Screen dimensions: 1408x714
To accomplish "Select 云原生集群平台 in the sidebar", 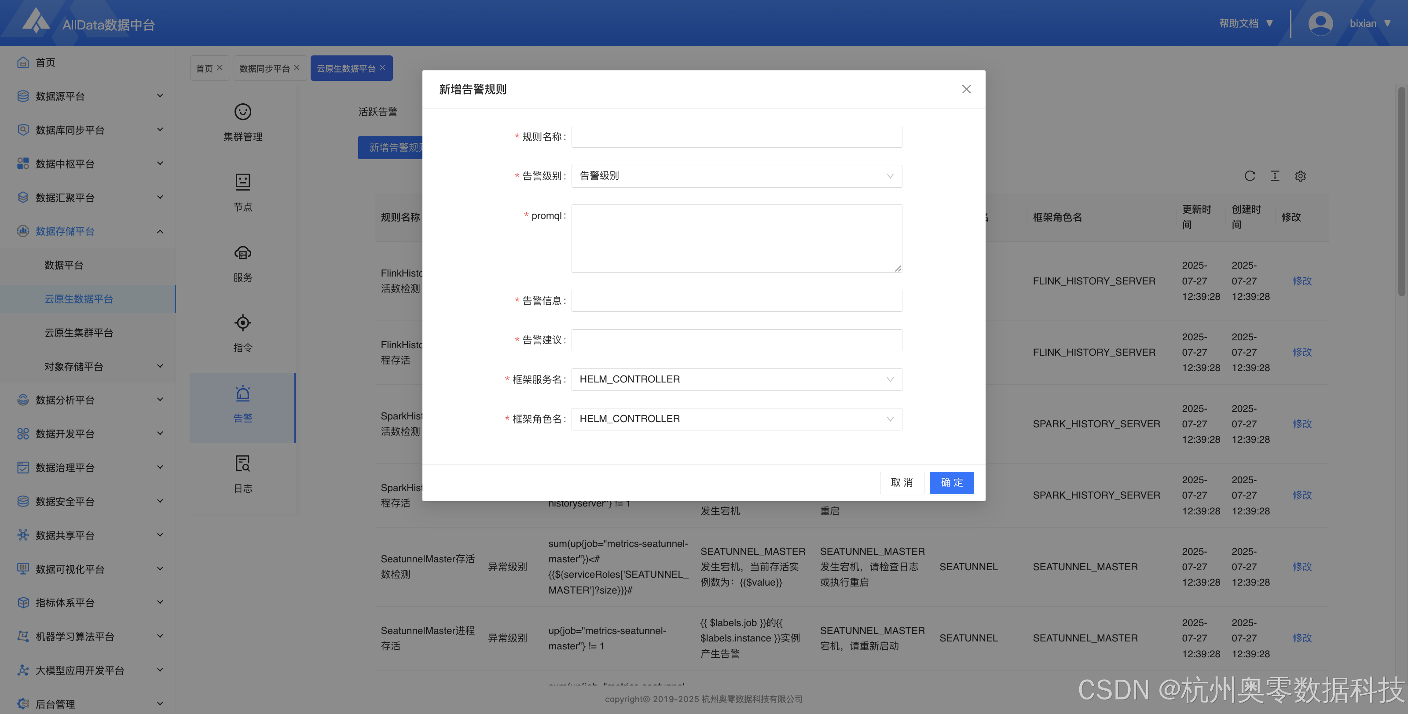I will [x=79, y=333].
